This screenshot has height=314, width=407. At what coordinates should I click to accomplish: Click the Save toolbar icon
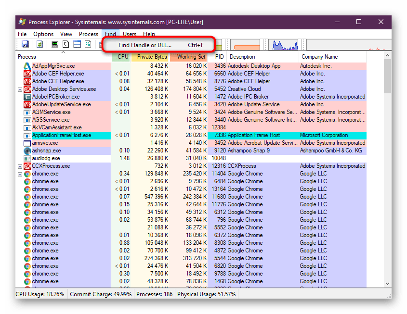point(25,44)
